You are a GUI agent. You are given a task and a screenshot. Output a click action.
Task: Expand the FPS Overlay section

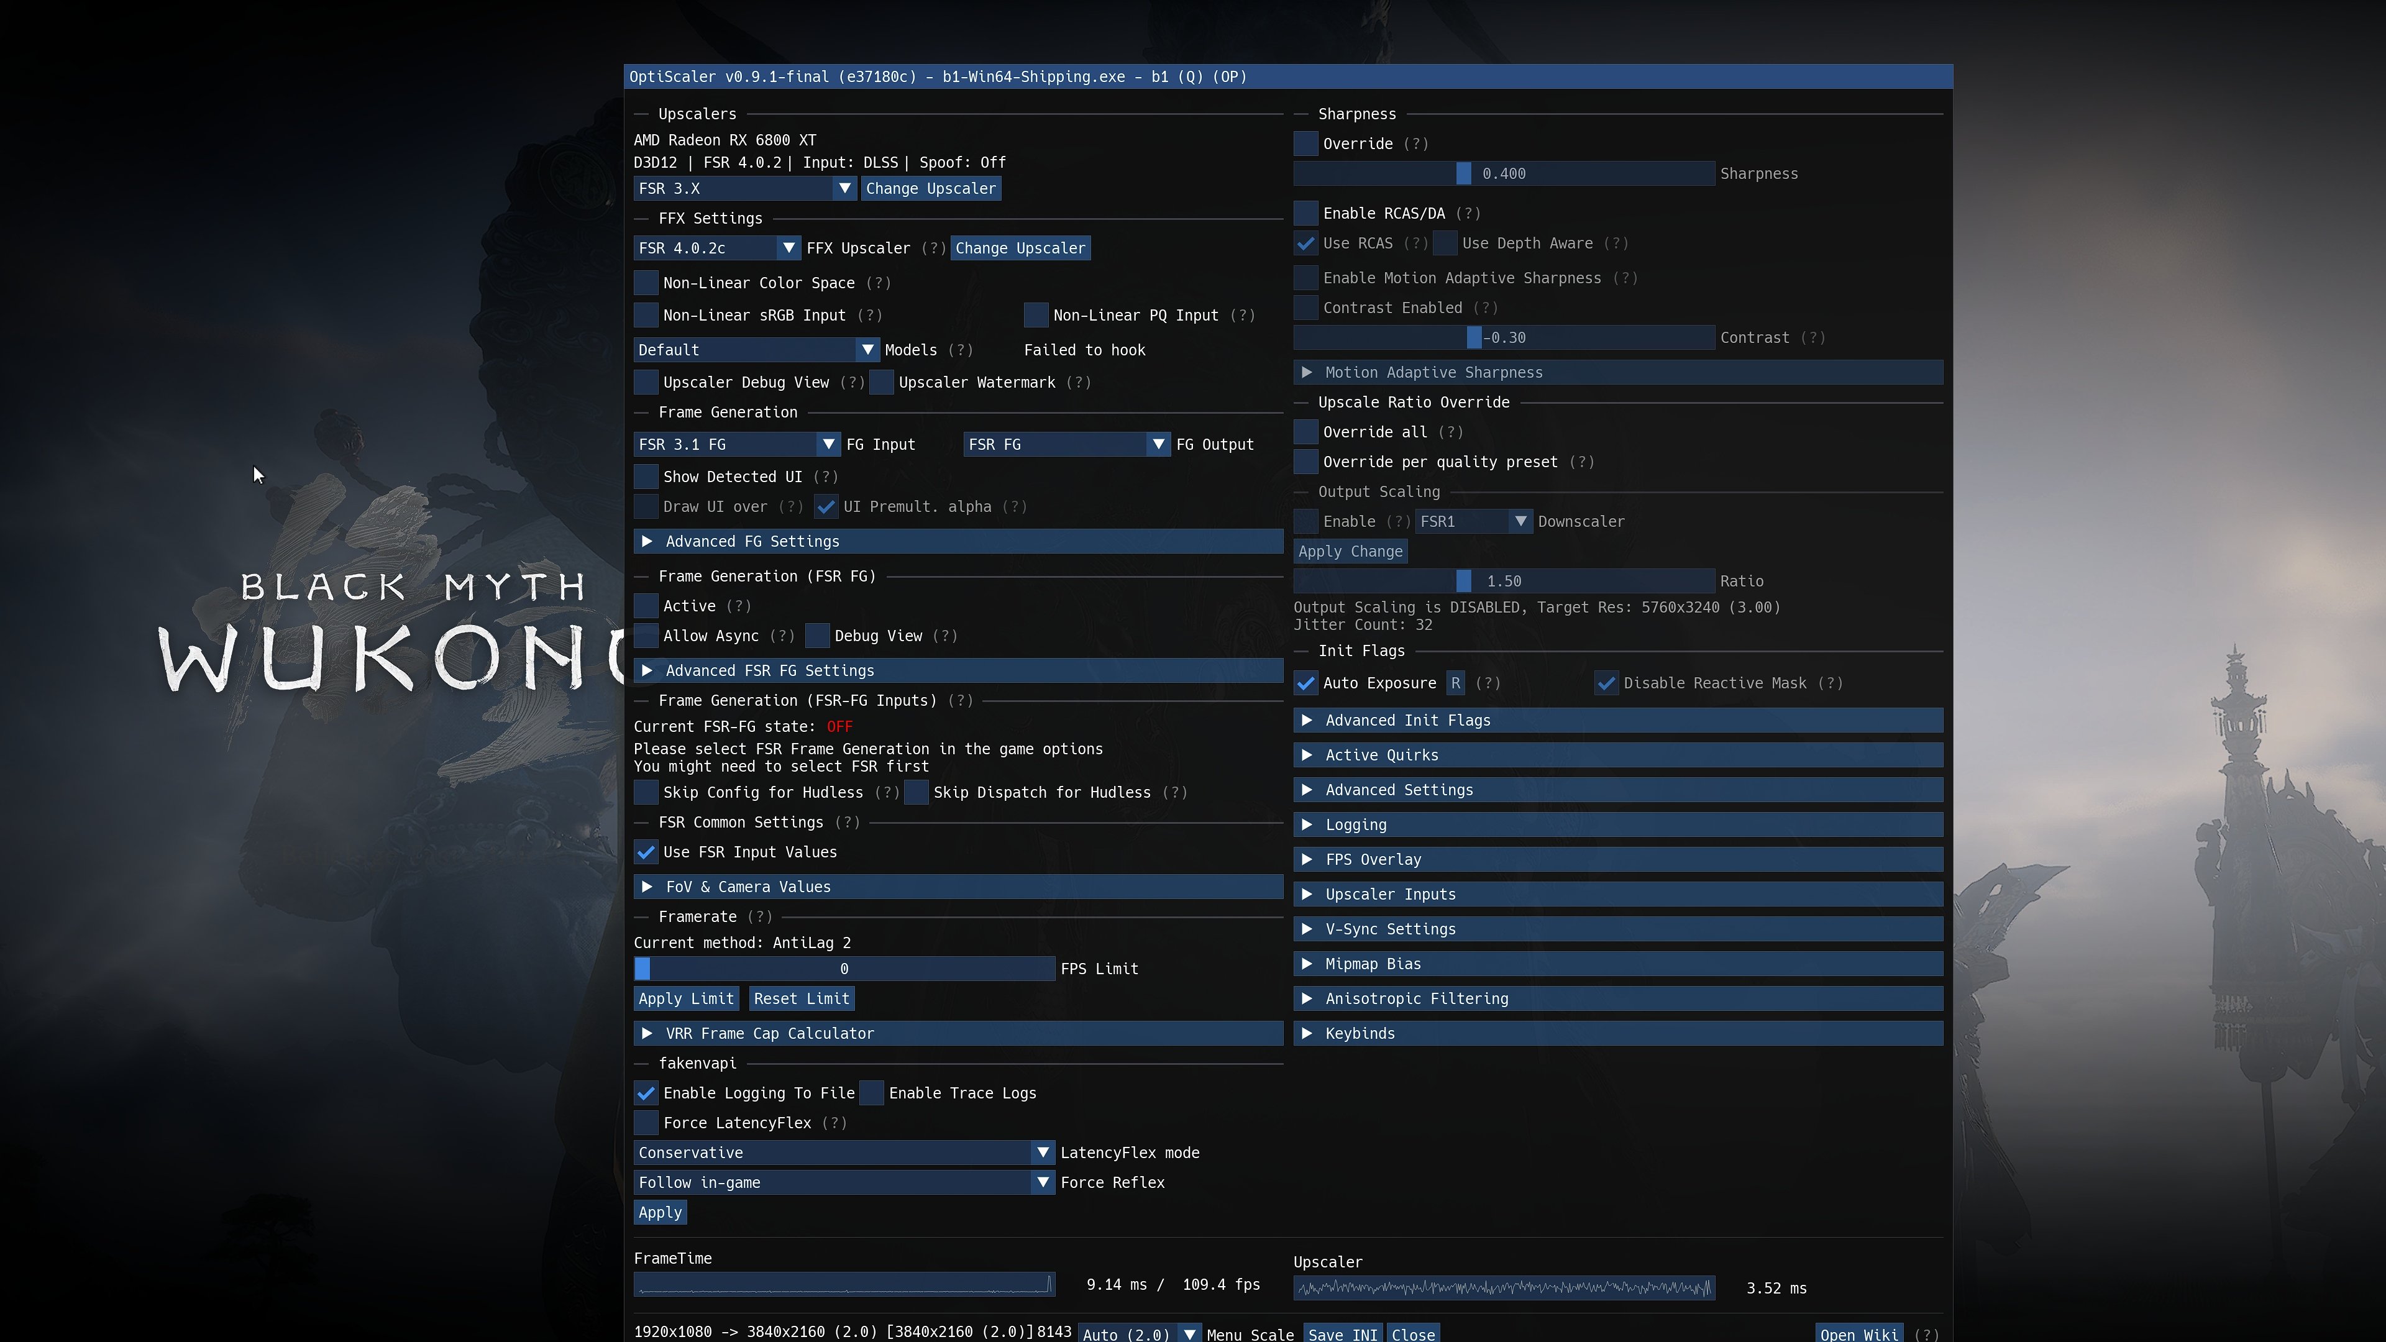point(1618,859)
